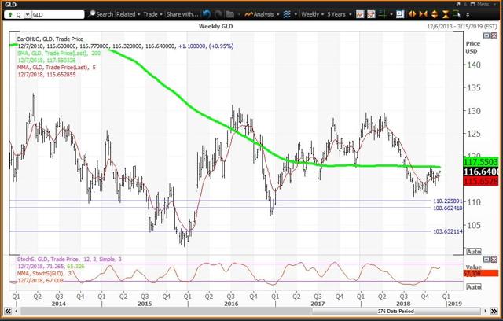Click the Weekly GLD chart title
This screenshot has height=321, width=503.
pos(215,26)
